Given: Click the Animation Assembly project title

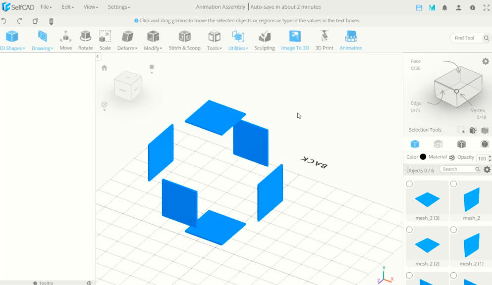Looking at the screenshot, I should point(220,7).
